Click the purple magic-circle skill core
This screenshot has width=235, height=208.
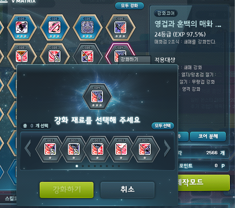click(87, 27)
